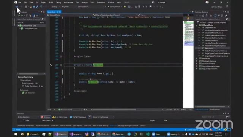Expand the SourceGenerator project node

[197, 64]
